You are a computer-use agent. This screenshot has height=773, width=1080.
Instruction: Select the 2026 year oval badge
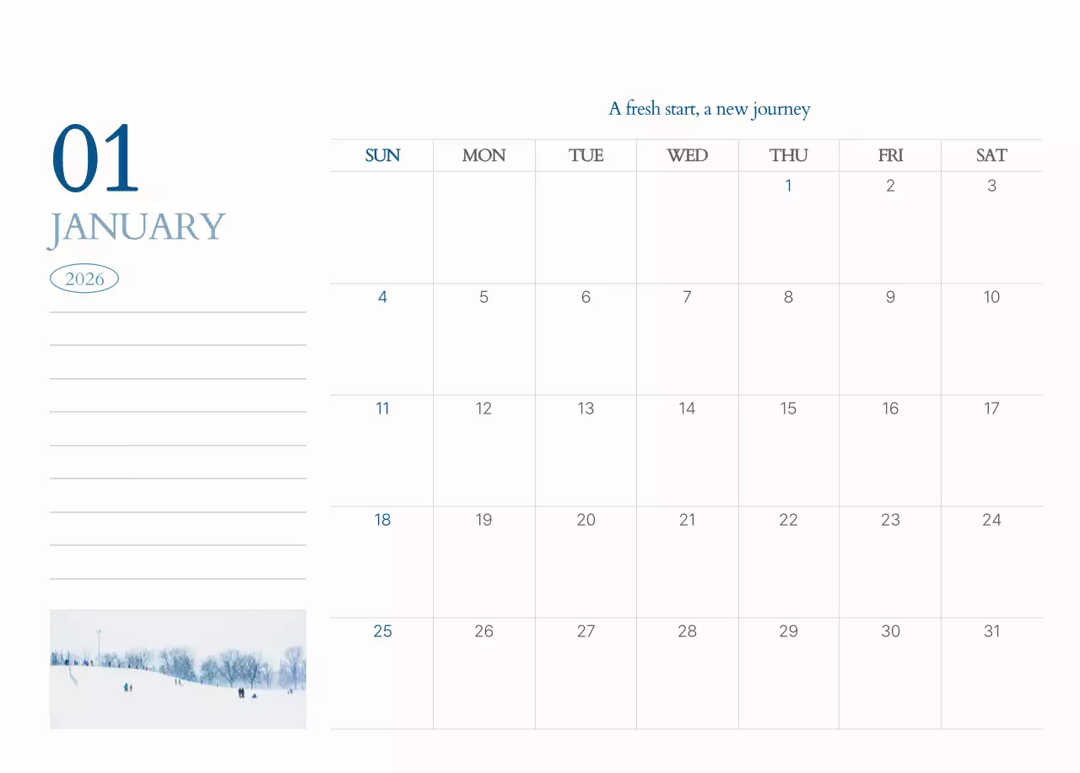(x=84, y=278)
